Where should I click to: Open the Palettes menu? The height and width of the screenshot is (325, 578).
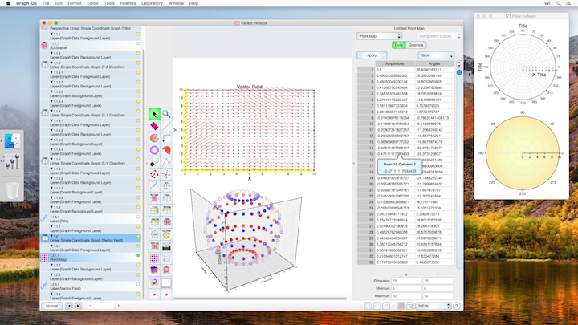128,3
